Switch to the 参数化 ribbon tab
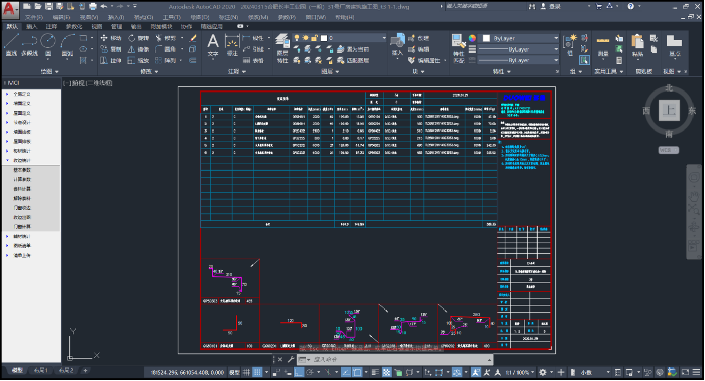Image resolution: width=705 pixels, height=381 pixels. (x=74, y=26)
